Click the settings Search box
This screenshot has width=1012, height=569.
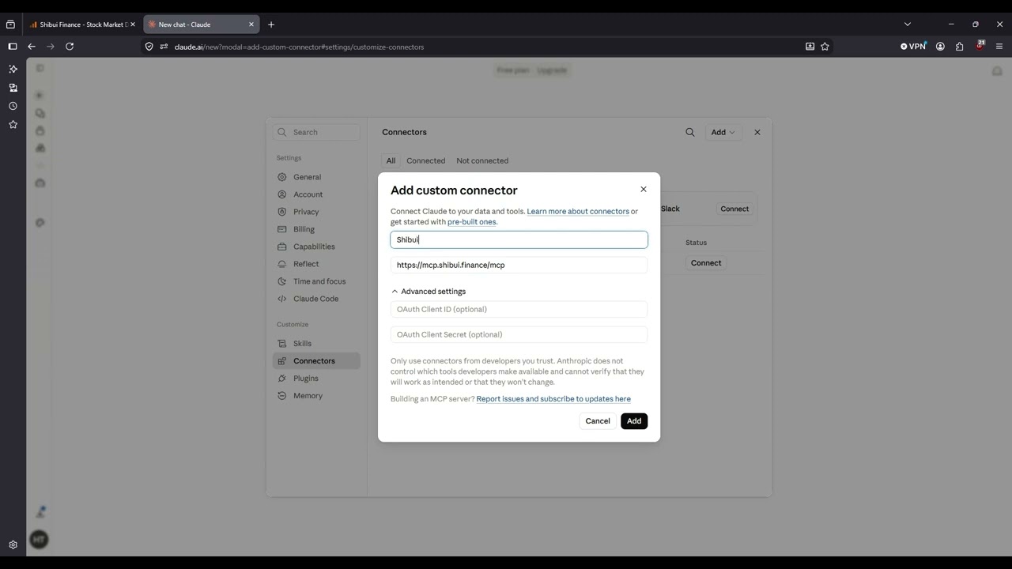coord(316,132)
